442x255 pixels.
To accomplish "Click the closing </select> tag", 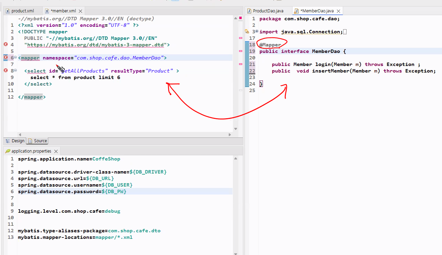I will pyautogui.click(x=38, y=84).
